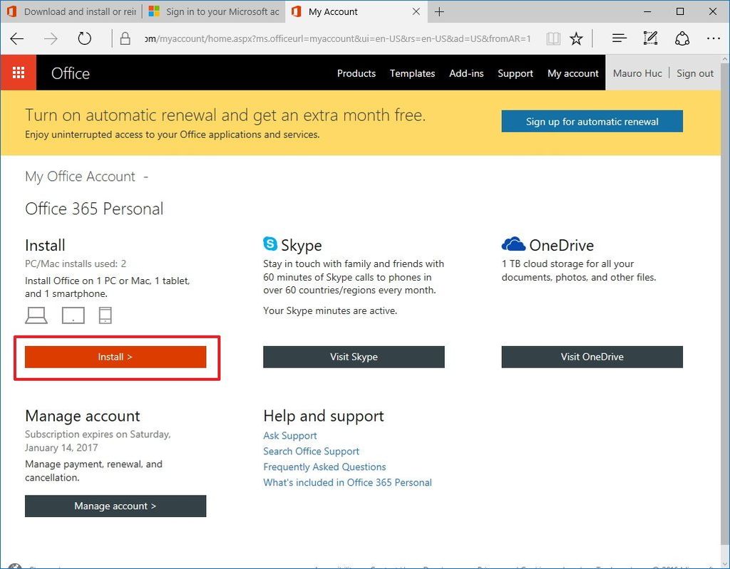Switch to the Sign in to Microsoft tab
The image size is (730, 569).
coord(212,11)
